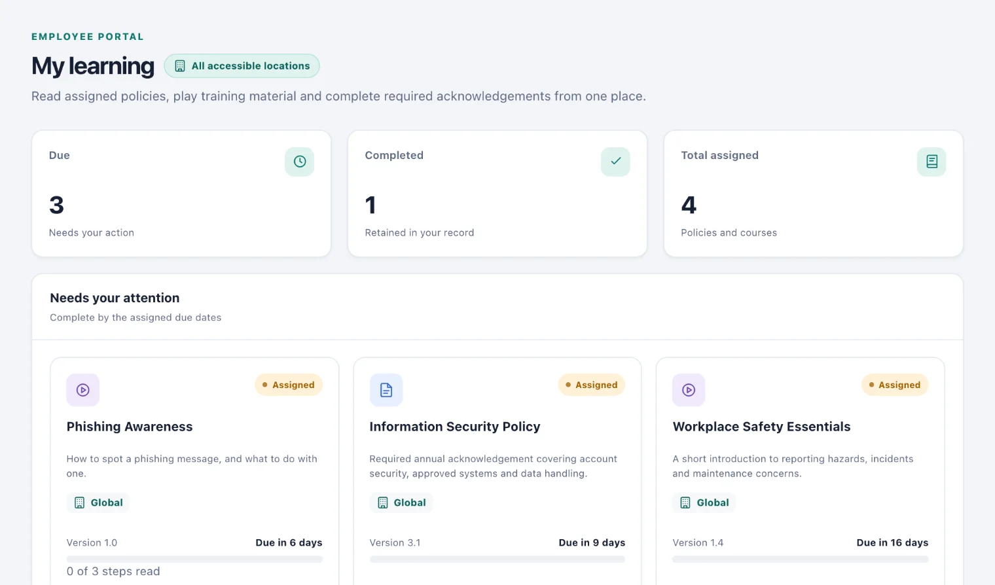
Task: Click the 'Retained in your record' text
Action: click(x=420, y=232)
